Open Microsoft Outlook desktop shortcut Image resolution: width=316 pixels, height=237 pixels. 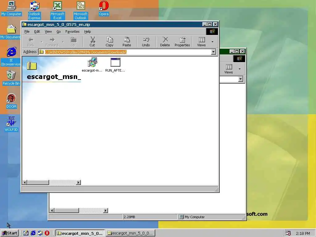pos(81,10)
